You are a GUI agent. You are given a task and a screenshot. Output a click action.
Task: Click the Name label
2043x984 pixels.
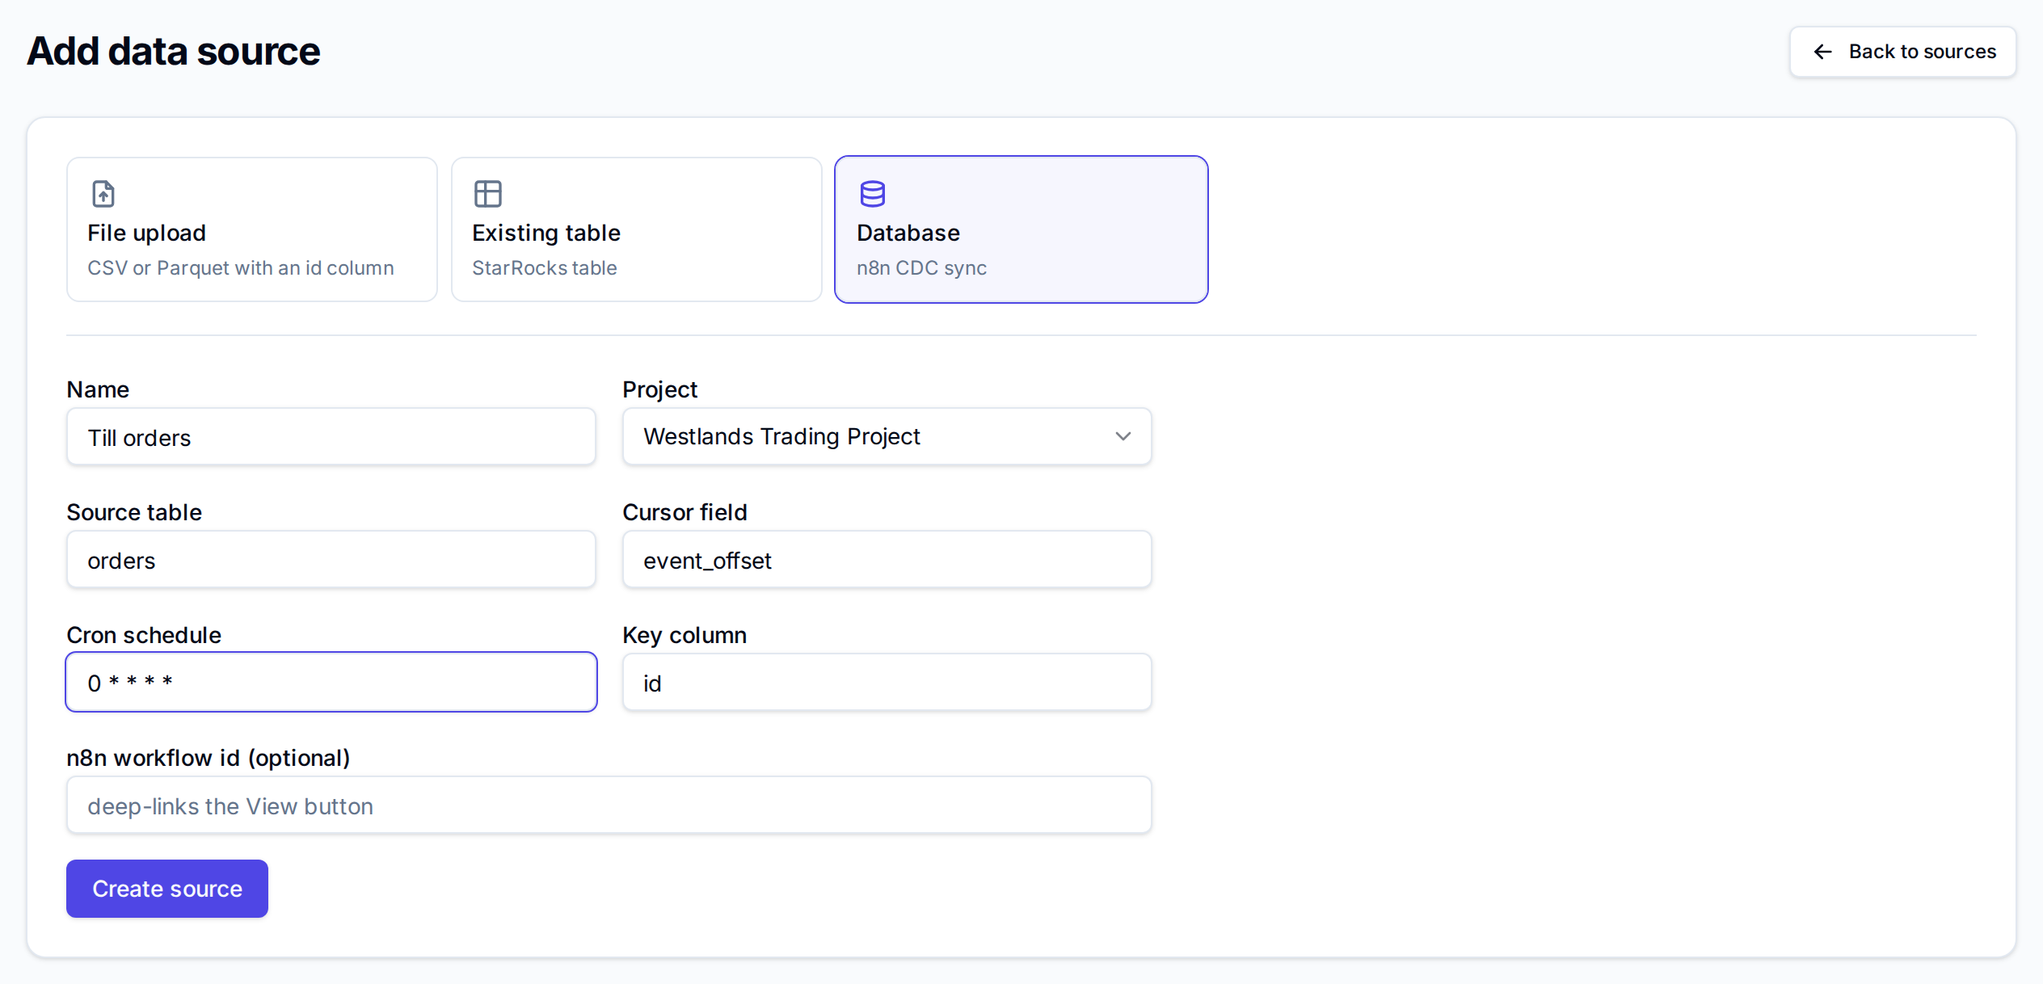(x=98, y=389)
